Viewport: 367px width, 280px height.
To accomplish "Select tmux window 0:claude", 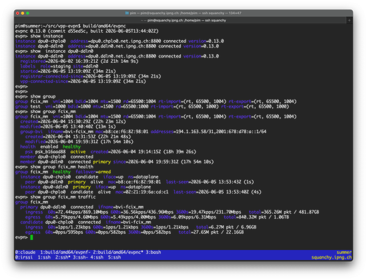I will click(25, 253).
